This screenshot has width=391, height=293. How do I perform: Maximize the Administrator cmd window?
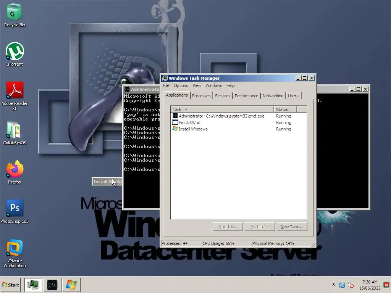click(x=358, y=89)
